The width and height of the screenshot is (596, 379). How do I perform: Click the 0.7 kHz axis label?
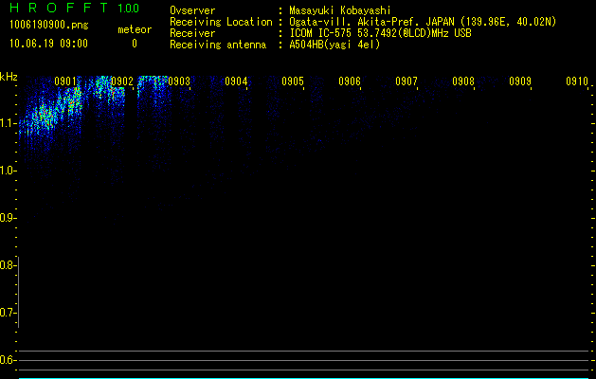tap(8, 313)
